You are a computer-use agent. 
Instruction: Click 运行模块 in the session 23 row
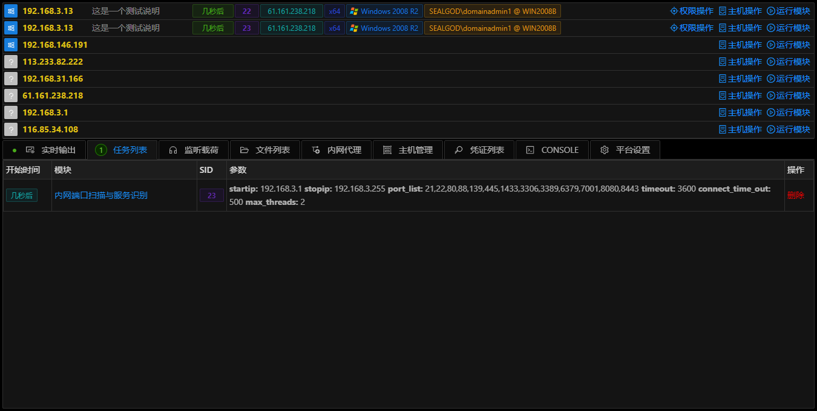[x=789, y=28]
